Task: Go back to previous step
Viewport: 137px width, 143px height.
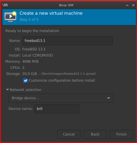Action: (95, 134)
